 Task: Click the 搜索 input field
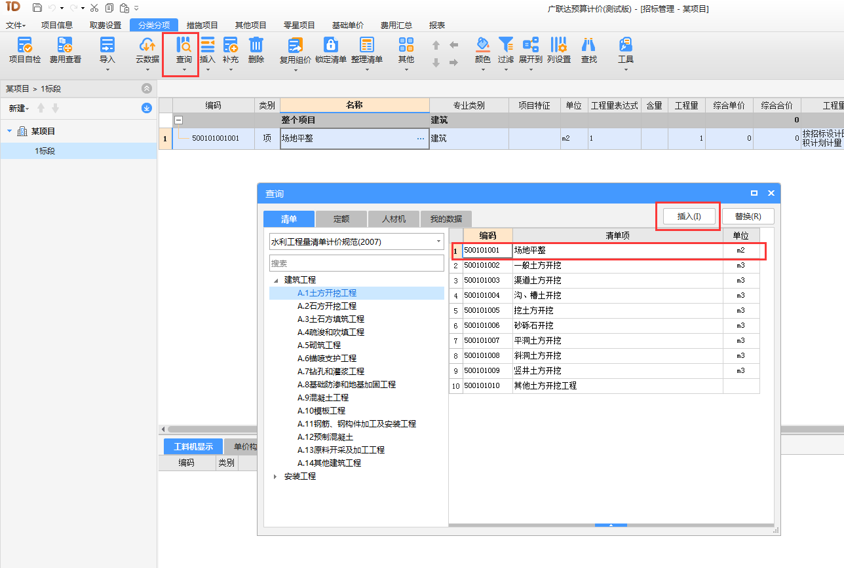[x=356, y=263]
